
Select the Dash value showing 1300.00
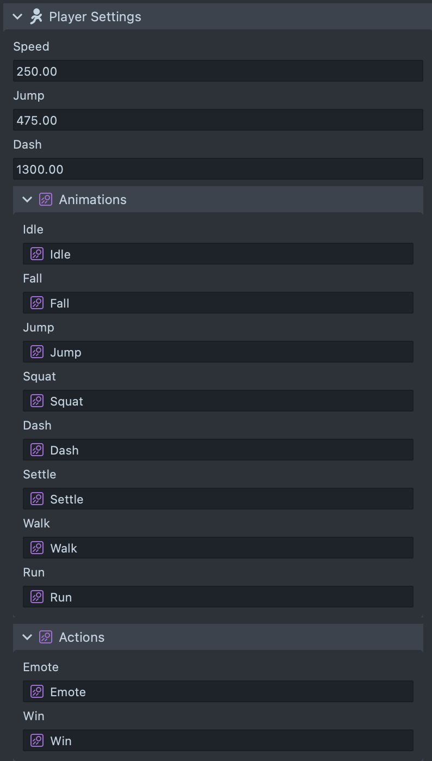[218, 168]
